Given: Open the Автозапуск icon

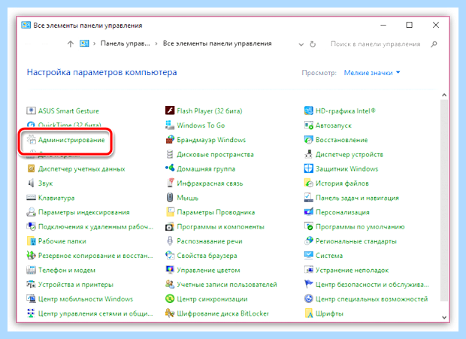Looking at the screenshot, I should click(309, 126).
